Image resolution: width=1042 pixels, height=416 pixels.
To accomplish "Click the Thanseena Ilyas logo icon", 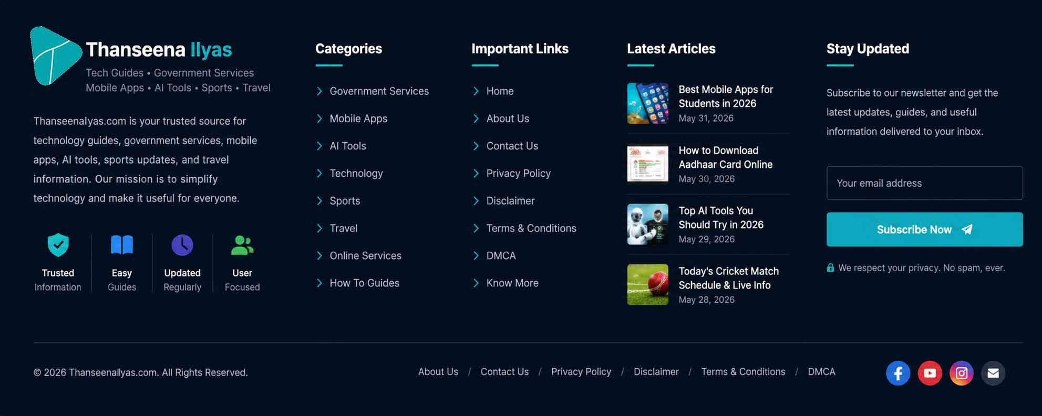I will click(56, 56).
